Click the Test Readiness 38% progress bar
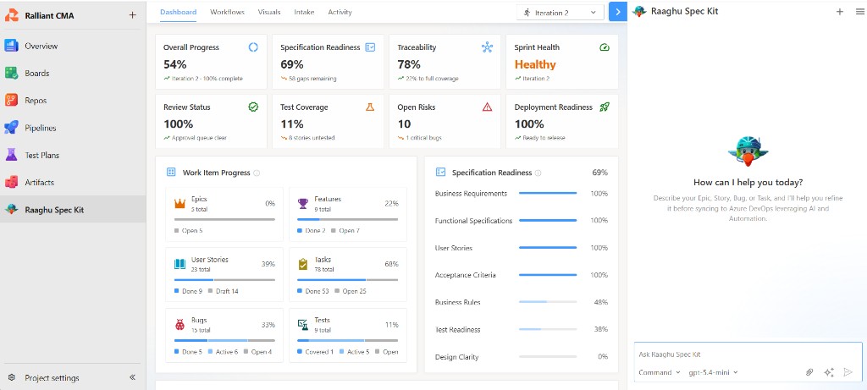This screenshot has height=390, width=867. pos(548,329)
